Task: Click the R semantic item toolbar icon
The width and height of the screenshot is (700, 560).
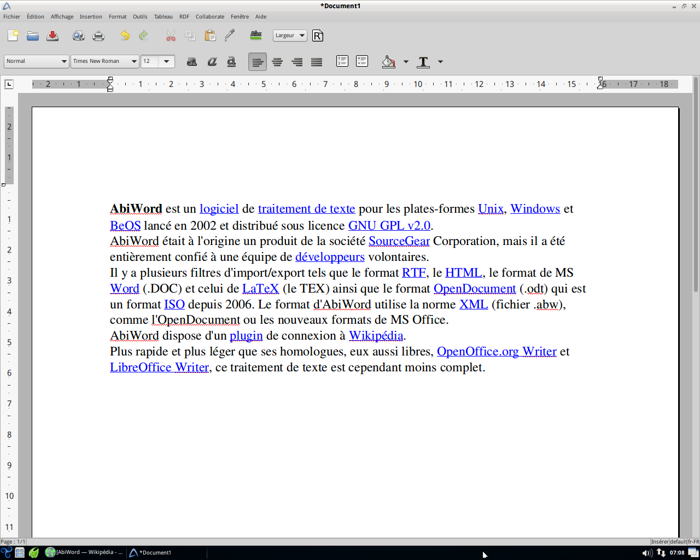Action: [x=318, y=36]
